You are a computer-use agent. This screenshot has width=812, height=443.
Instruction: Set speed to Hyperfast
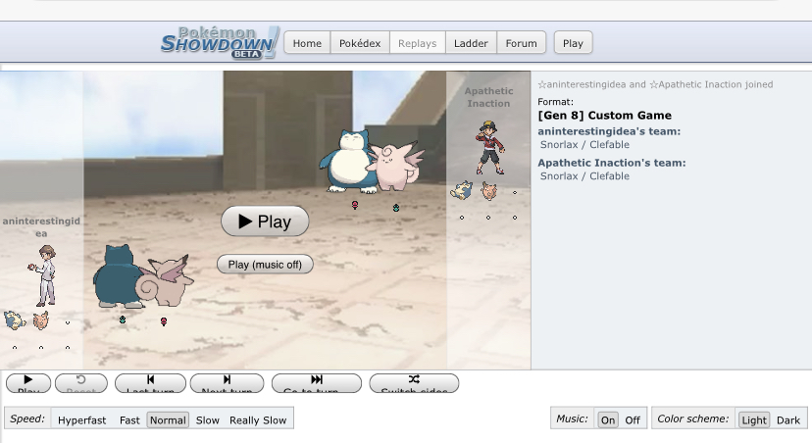click(x=81, y=419)
